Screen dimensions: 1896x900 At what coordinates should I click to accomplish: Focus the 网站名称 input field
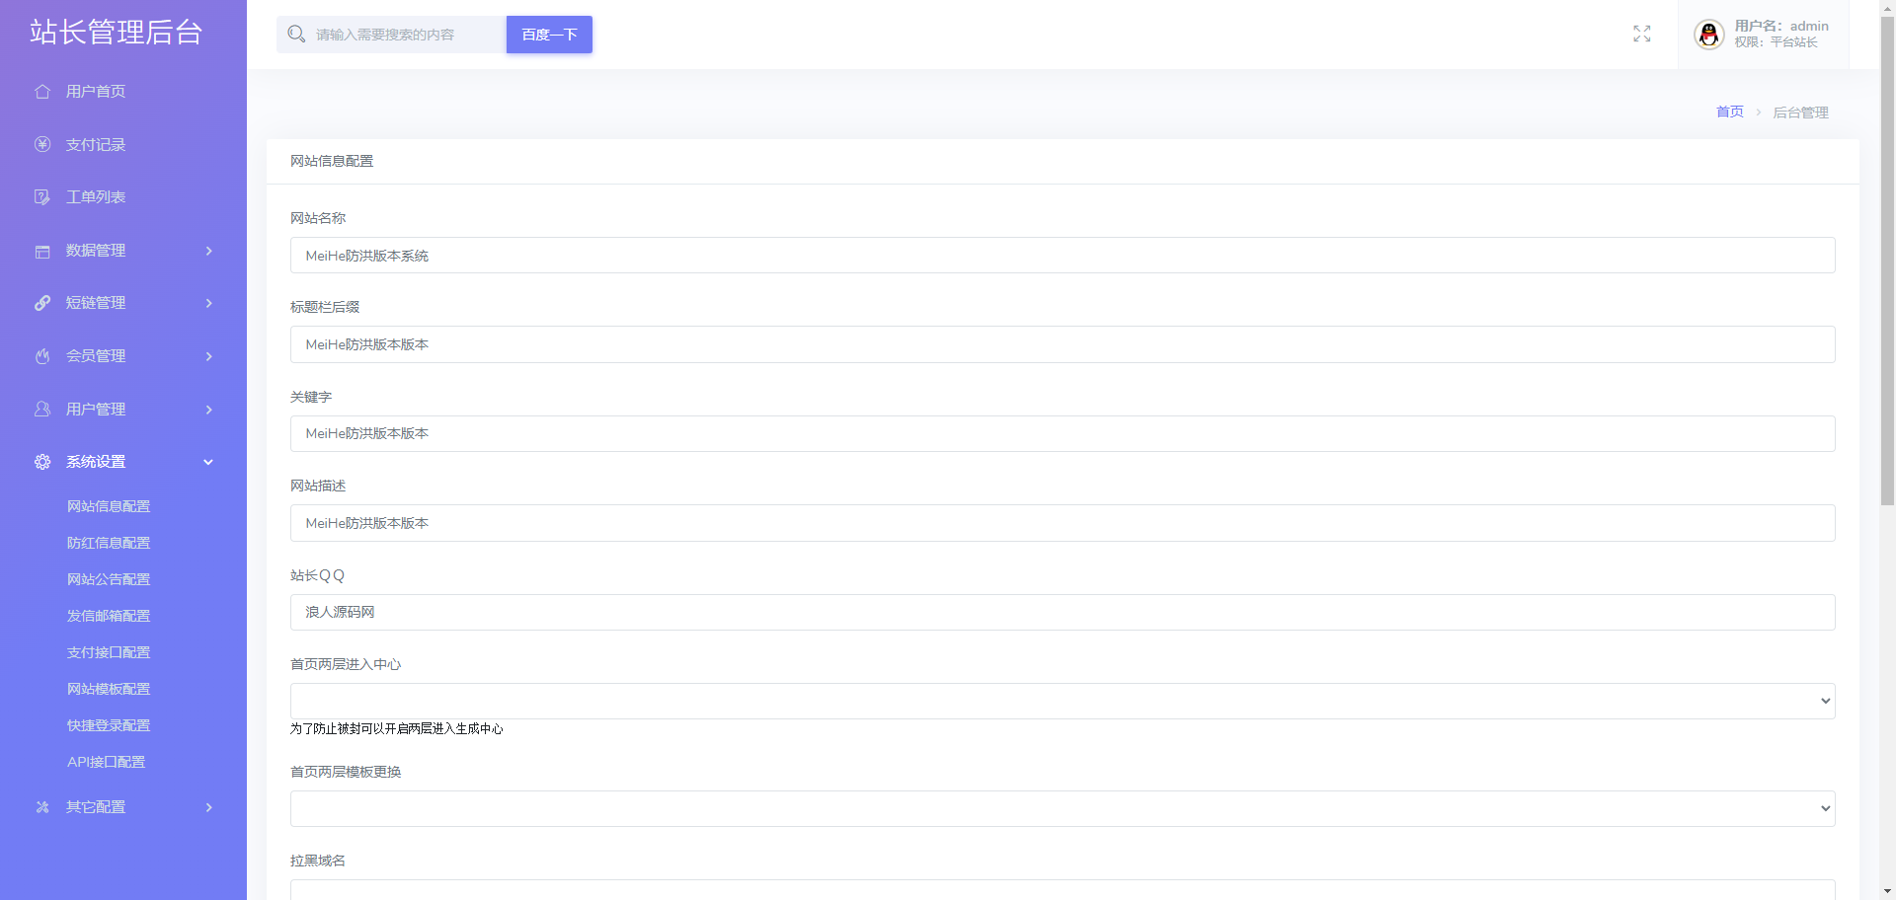click(x=1063, y=256)
